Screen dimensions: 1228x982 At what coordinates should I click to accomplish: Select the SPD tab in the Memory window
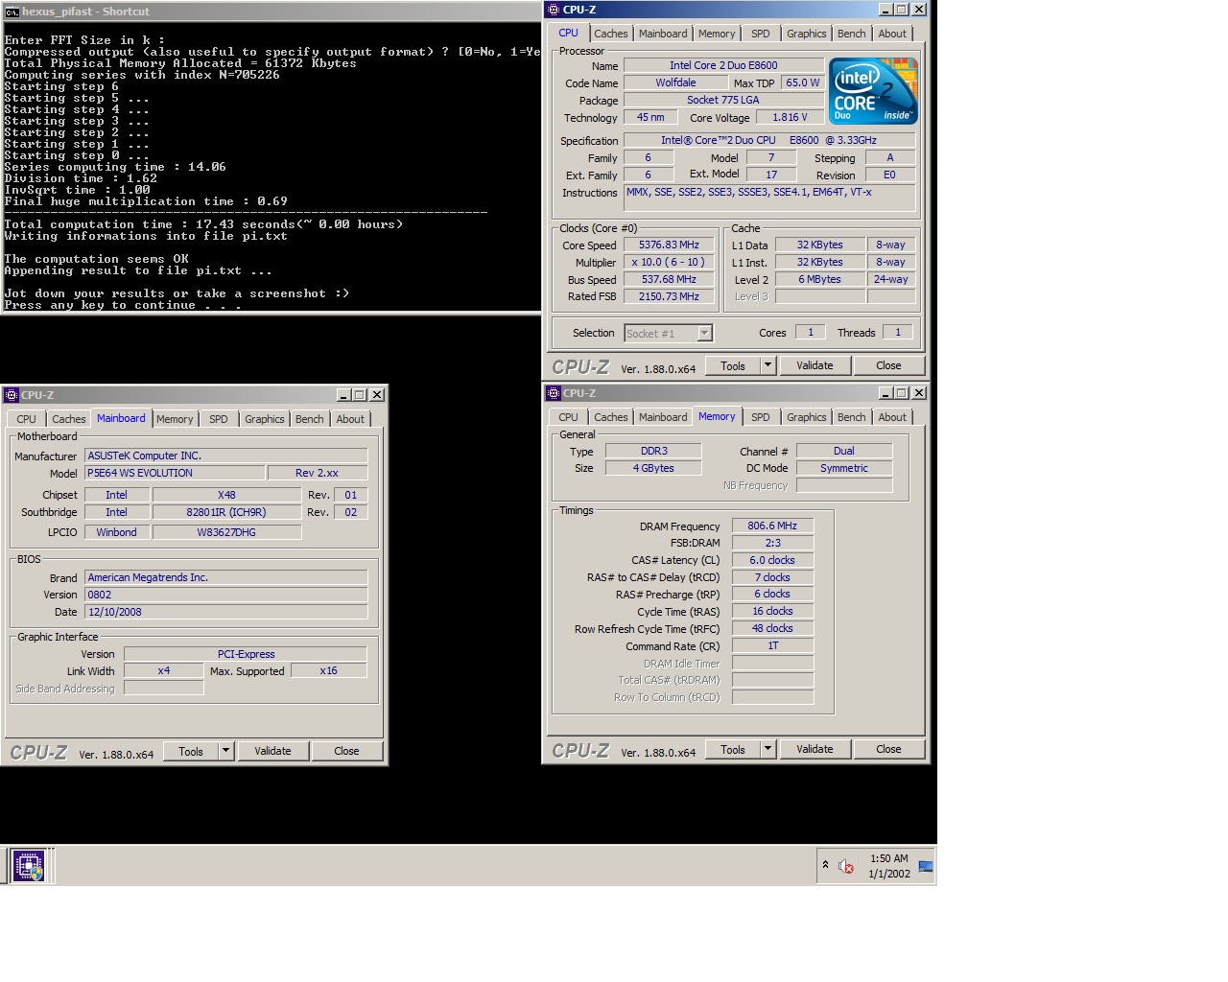pyautogui.click(x=761, y=417)
